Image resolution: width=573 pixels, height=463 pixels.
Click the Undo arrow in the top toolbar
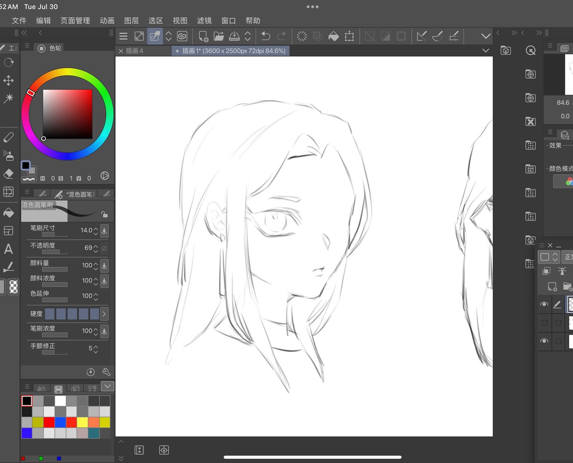(265, 36)
